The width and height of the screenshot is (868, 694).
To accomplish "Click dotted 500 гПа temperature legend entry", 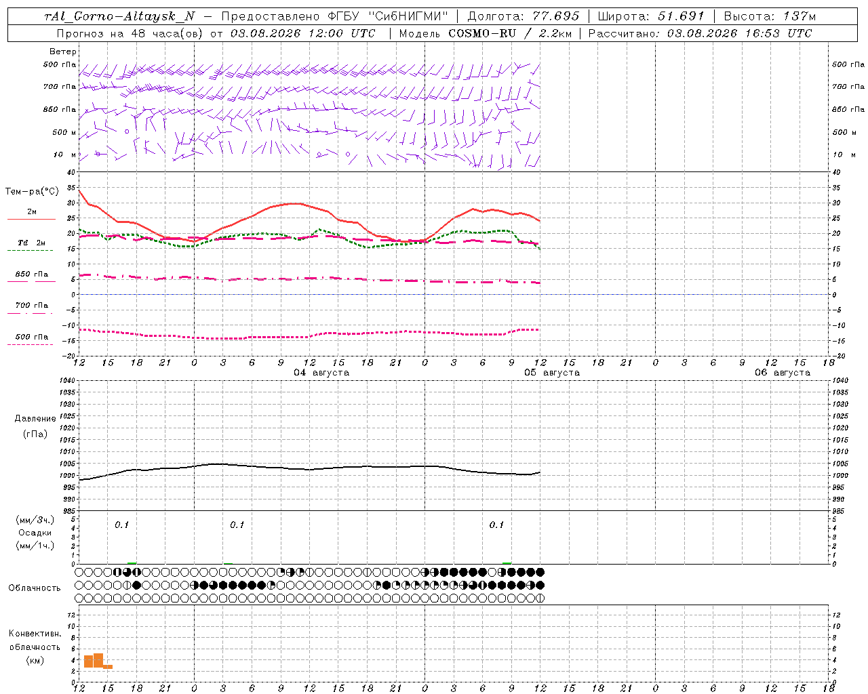I will 31,337.
